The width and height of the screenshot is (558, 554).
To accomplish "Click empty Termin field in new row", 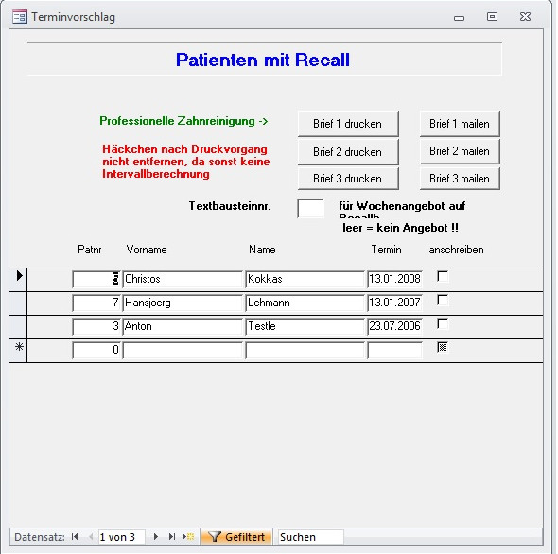I will [394, 350].
